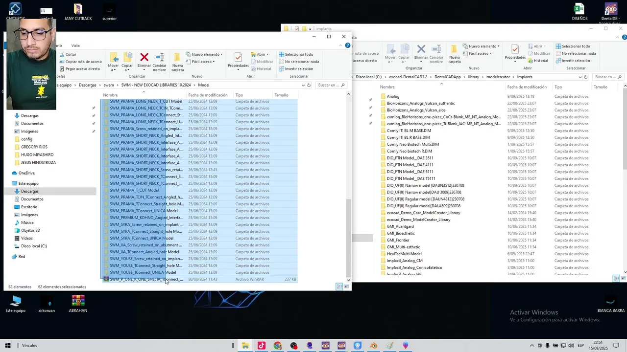
Task: Click exocad-DentalCAD3.2 in implants address bar
Action: [409, 77]
